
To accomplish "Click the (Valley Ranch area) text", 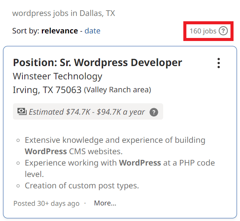I will pyautogui.click(x=118, y=90).
